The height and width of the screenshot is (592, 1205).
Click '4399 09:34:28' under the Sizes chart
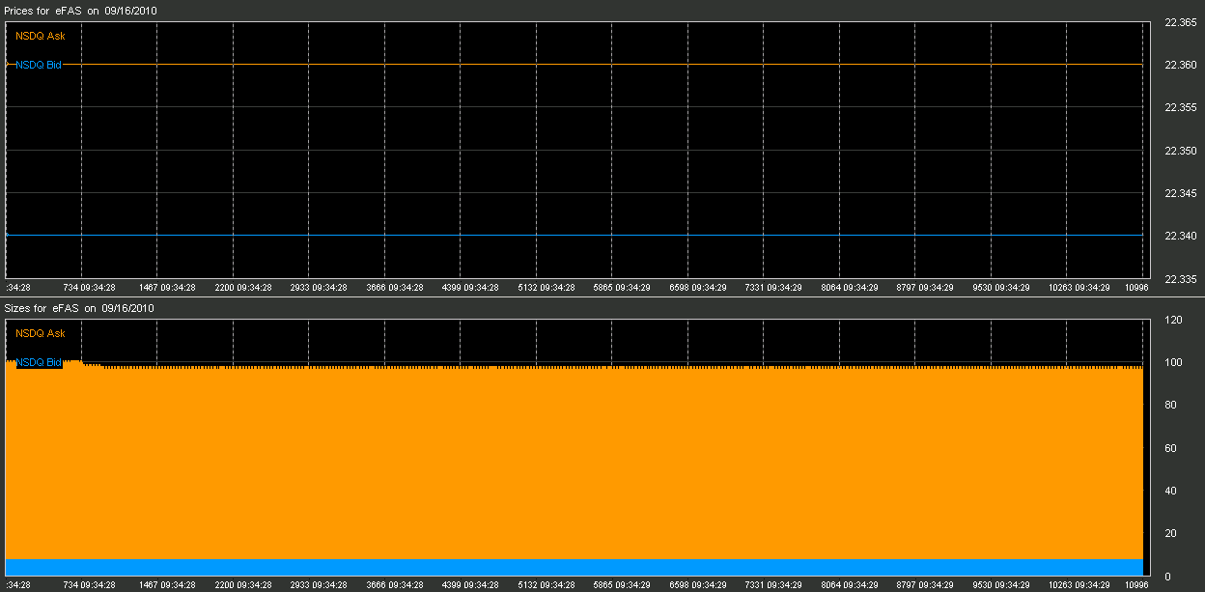470,585
